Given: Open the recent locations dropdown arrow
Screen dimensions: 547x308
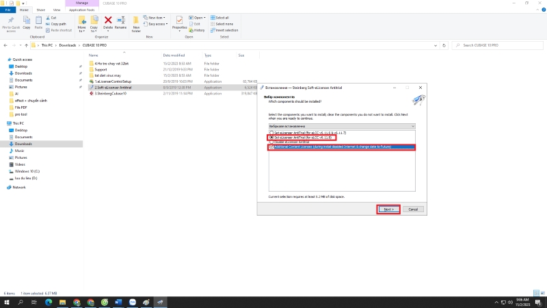Looking at the screenshot, I should (x=21, y=45).
